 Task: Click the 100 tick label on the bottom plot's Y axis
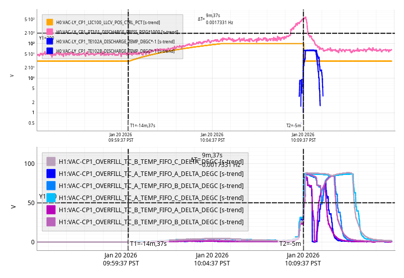(29, 164)
